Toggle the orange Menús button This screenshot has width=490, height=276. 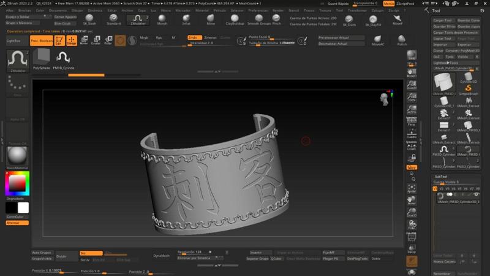pos(389,4)
